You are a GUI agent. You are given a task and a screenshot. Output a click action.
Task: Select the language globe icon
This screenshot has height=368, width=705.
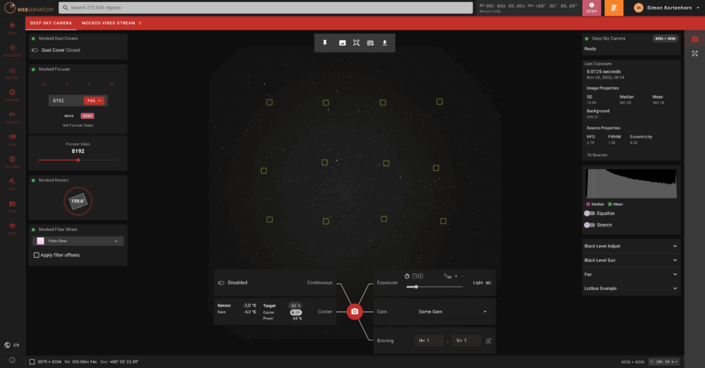[8, 345]
